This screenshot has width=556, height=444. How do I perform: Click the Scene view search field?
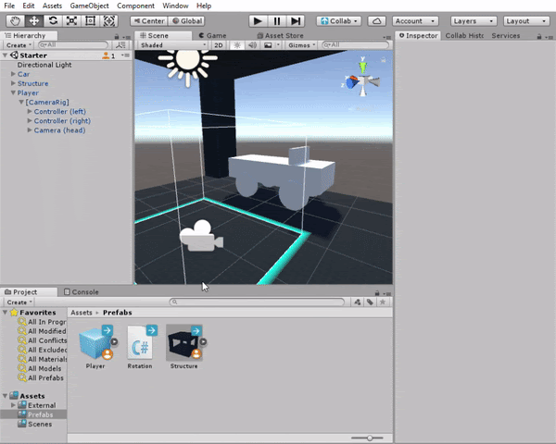pyautogui.click(x=355, y=45)
